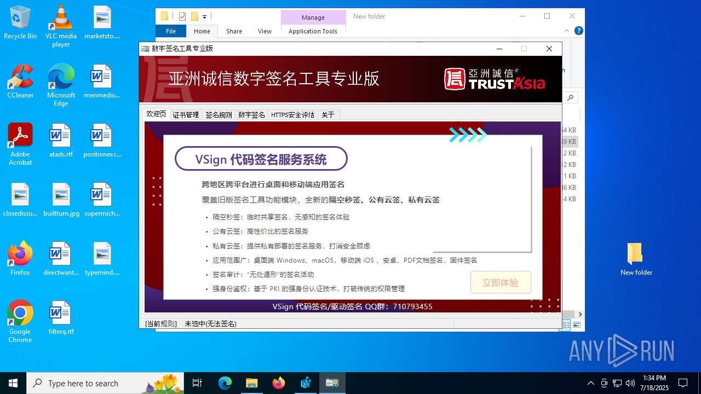Select filterq.rtf file on desktop

pos(61,317)
